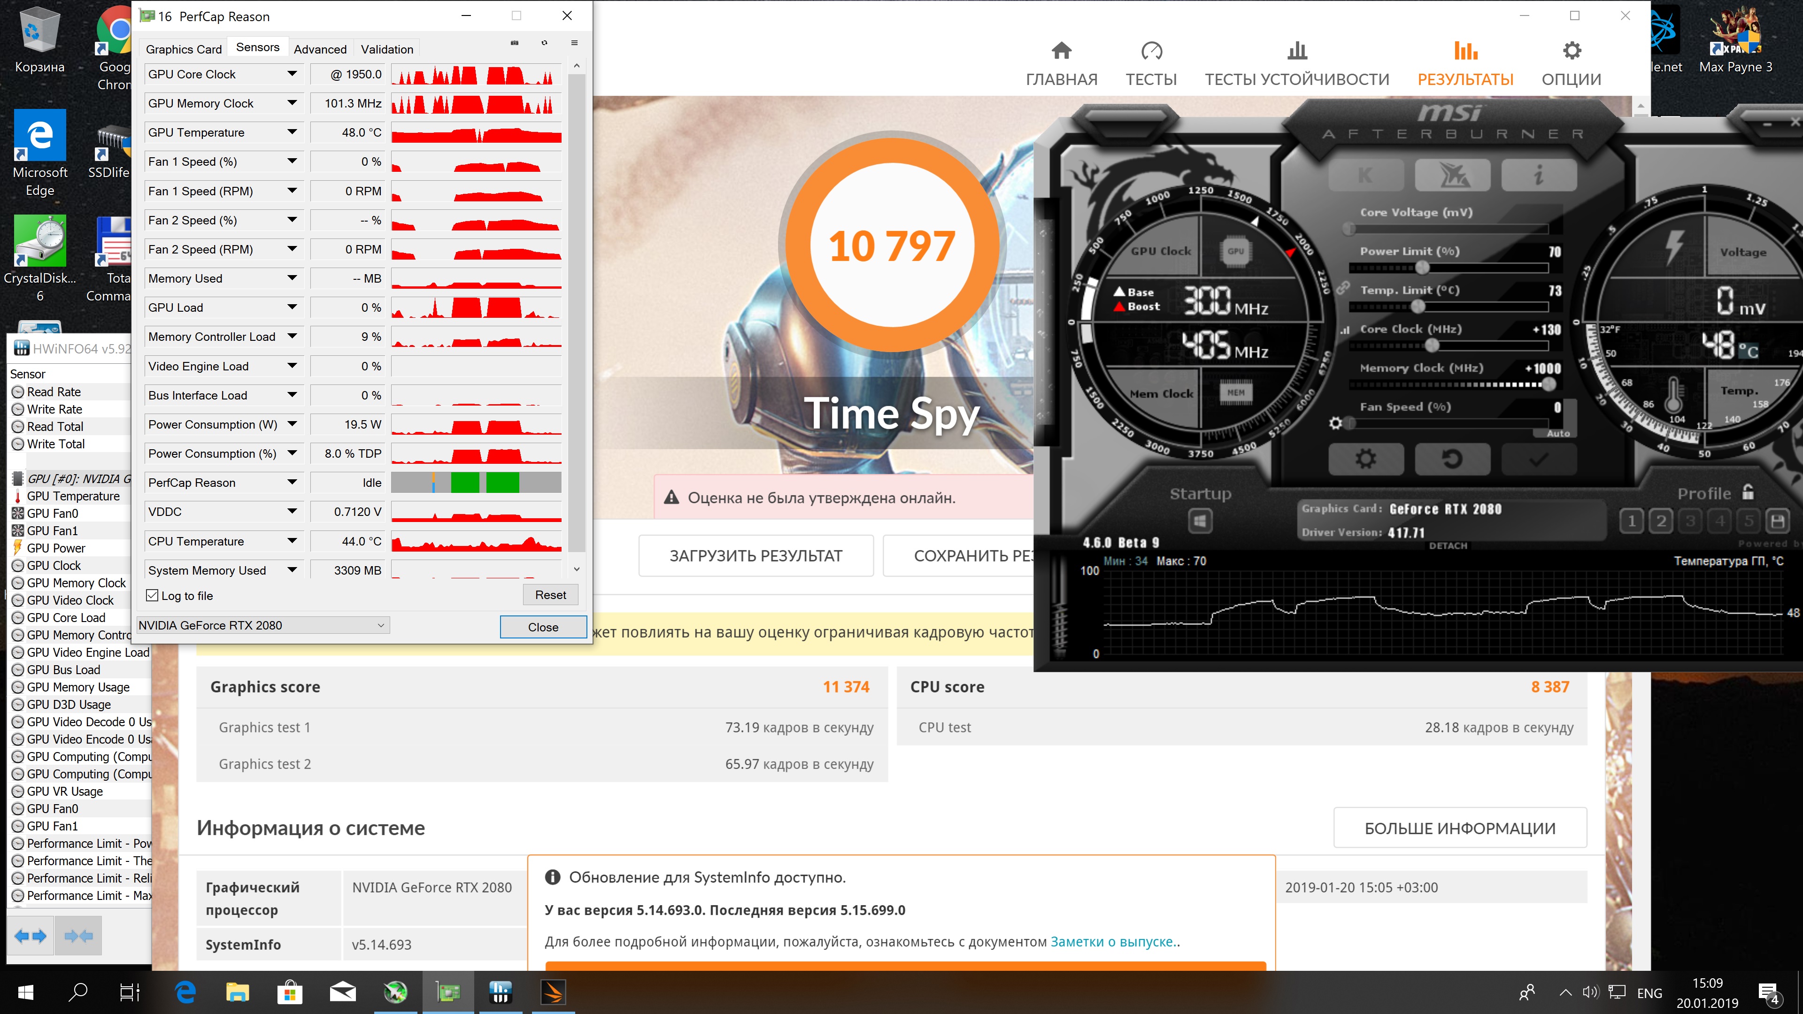
Task: Toggle Log to file checkbox
Action: [x=152, y=596]
